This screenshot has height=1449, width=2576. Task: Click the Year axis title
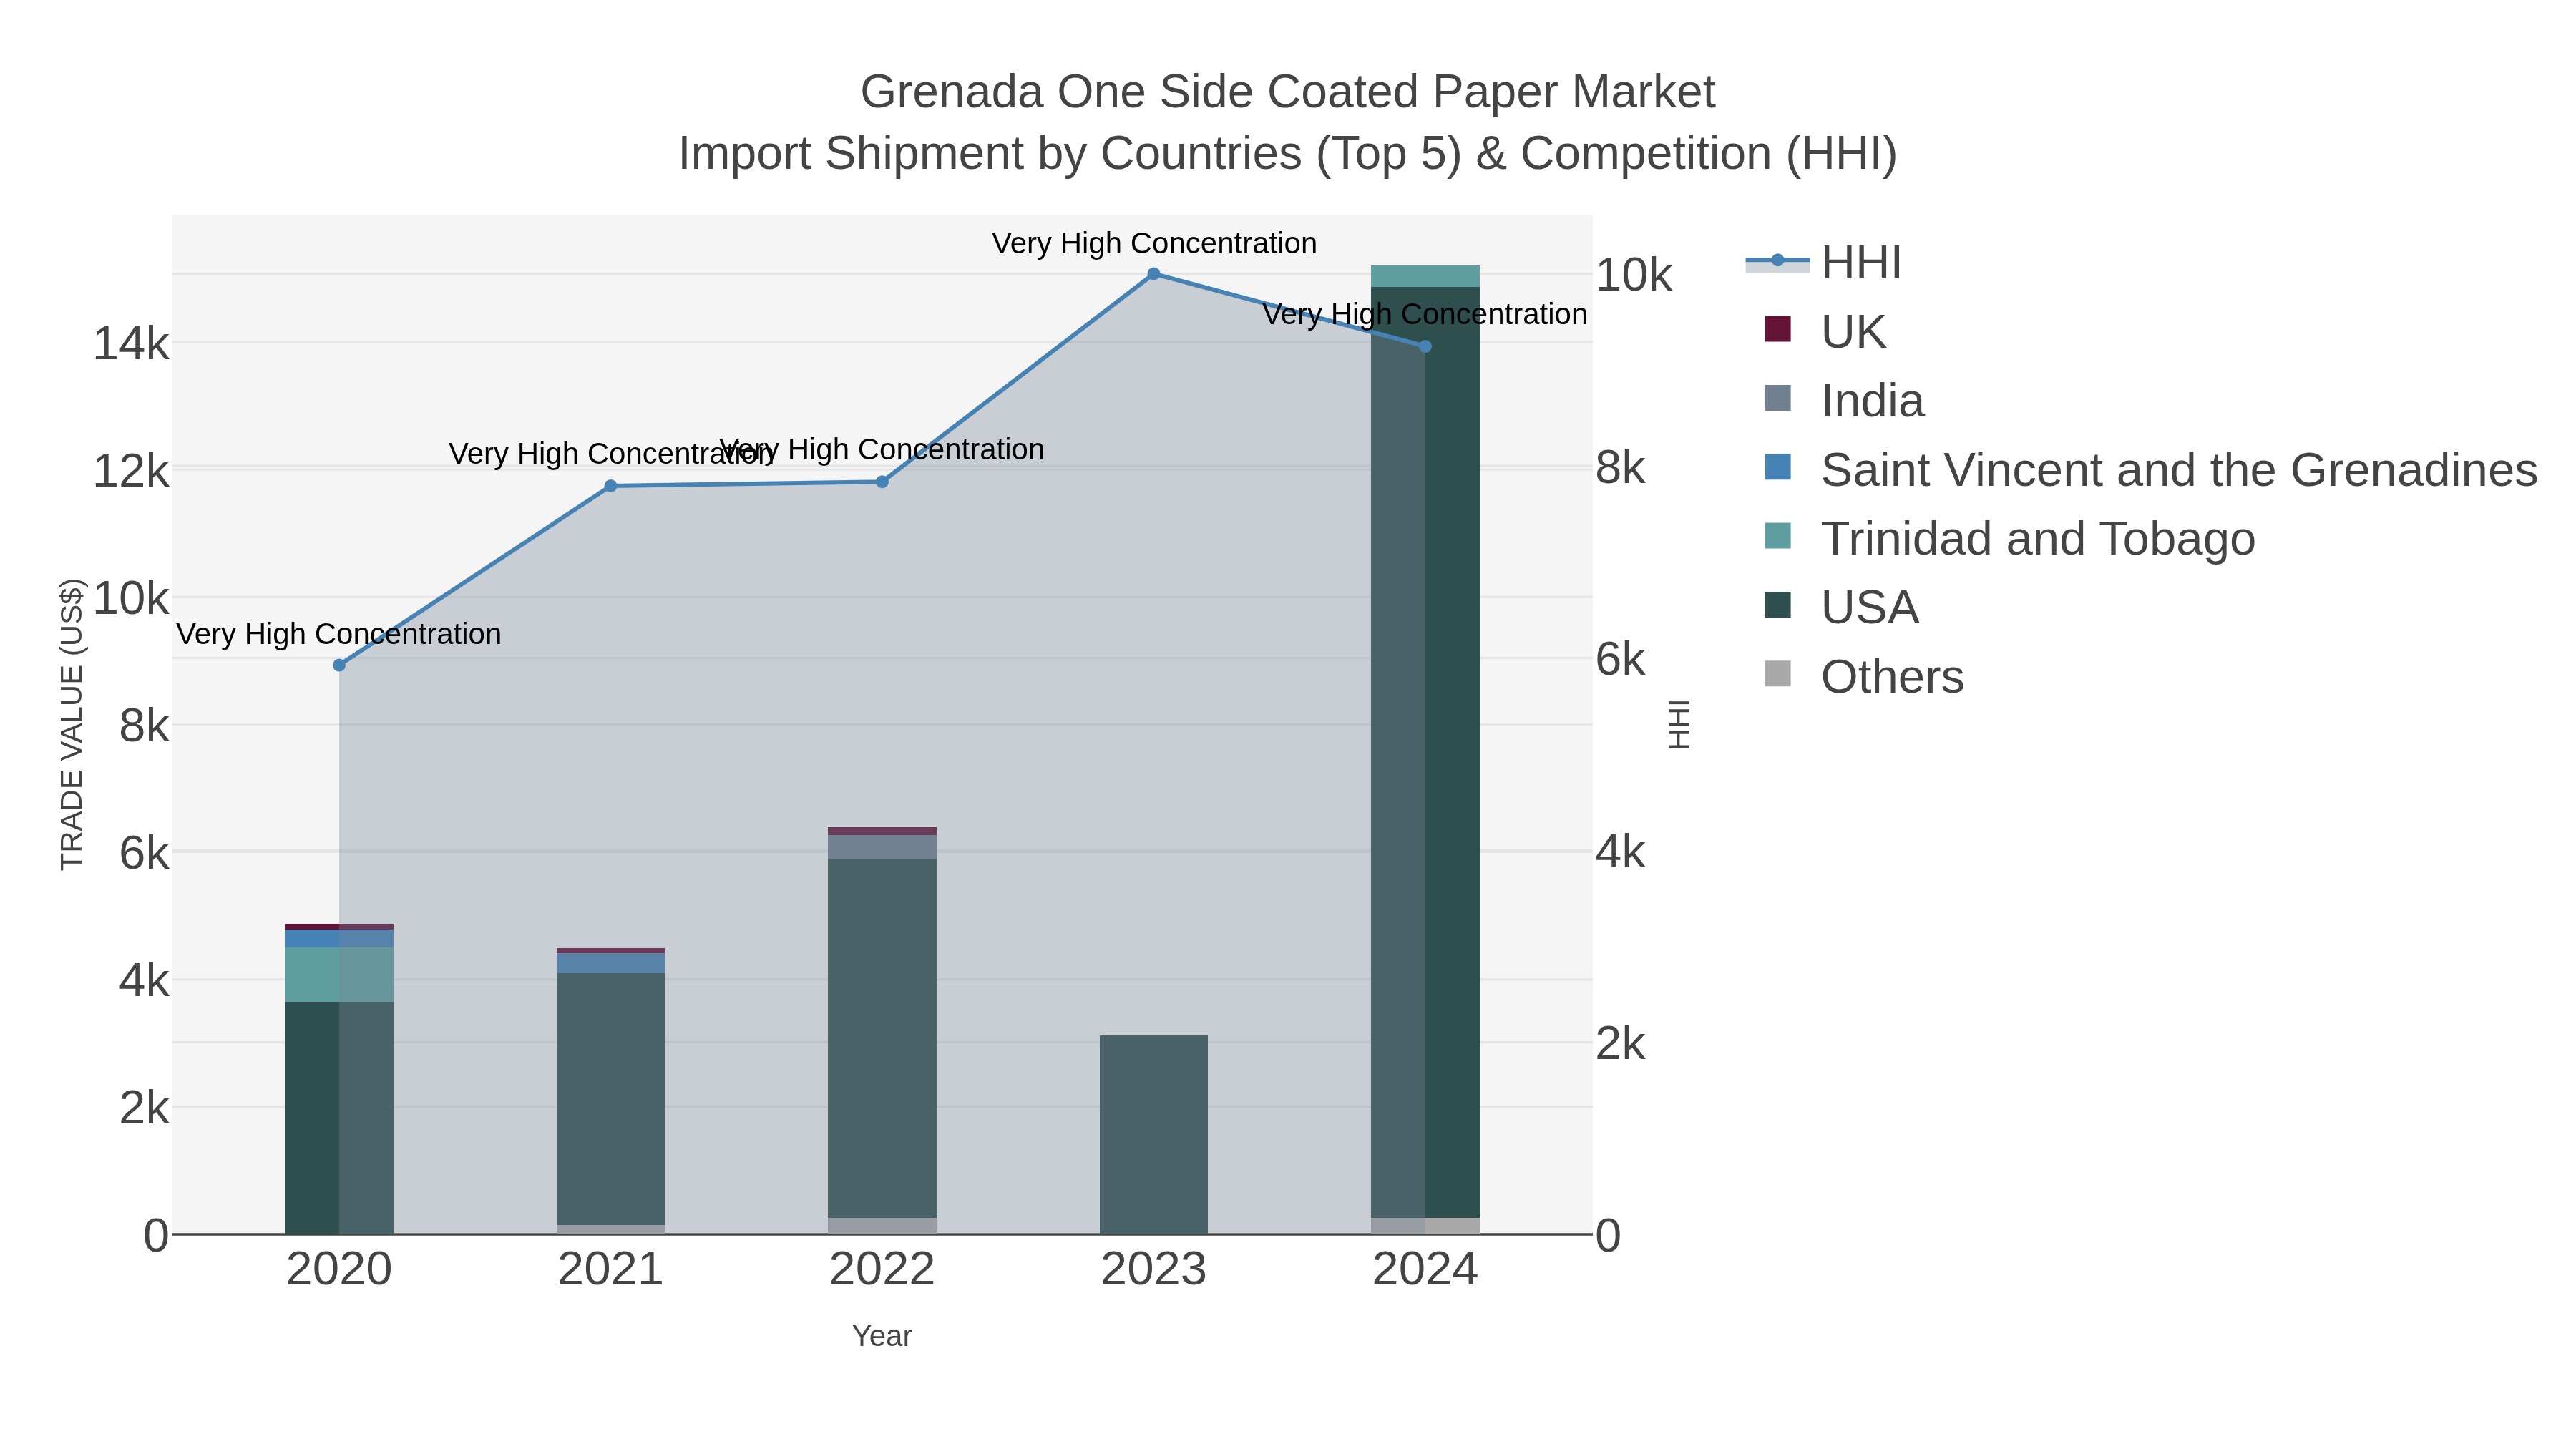pos(882,1336)
